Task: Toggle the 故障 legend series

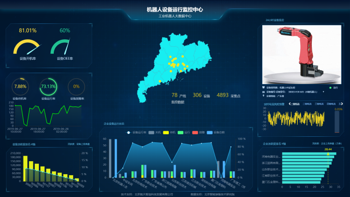Action: 199,132
